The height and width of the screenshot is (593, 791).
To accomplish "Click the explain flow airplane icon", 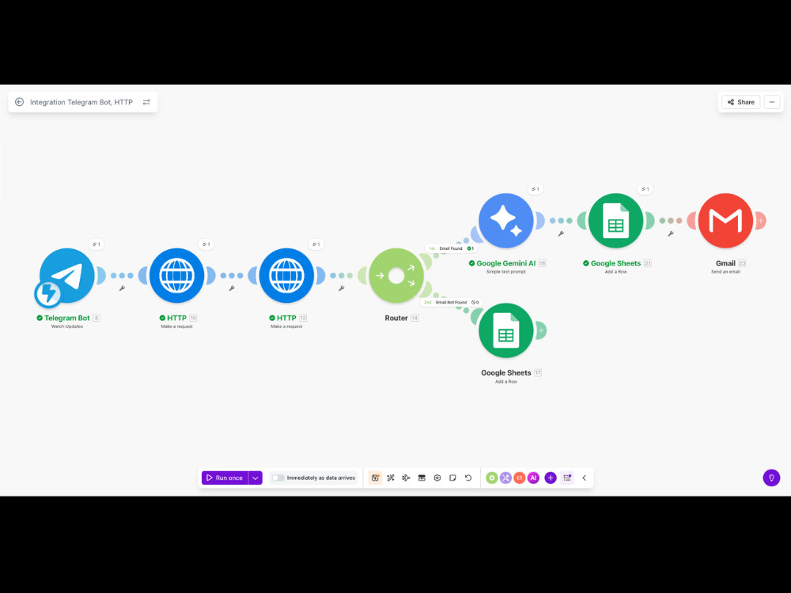I will [x=406, y=478].
